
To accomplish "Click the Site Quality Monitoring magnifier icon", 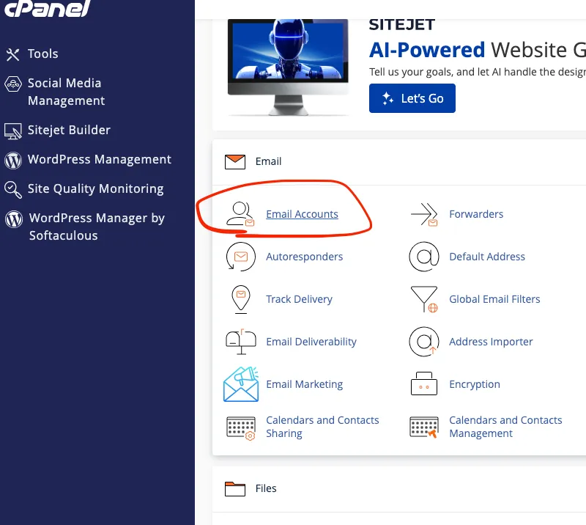I will (x=13, y=190).
